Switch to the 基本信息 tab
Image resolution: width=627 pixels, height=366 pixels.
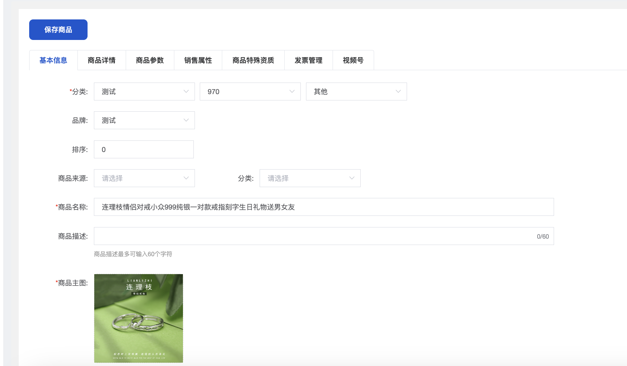53,60
